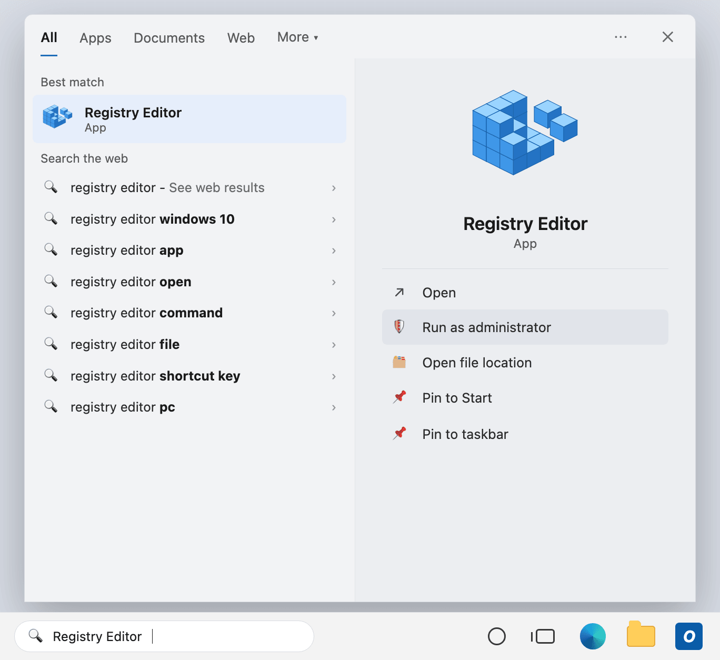Switch to the Documents tab
The image size is (720, 660).
(x=169, y=38)
